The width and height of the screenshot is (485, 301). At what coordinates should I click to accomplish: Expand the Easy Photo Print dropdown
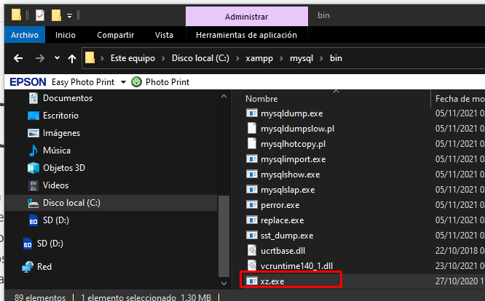point(124,82)
